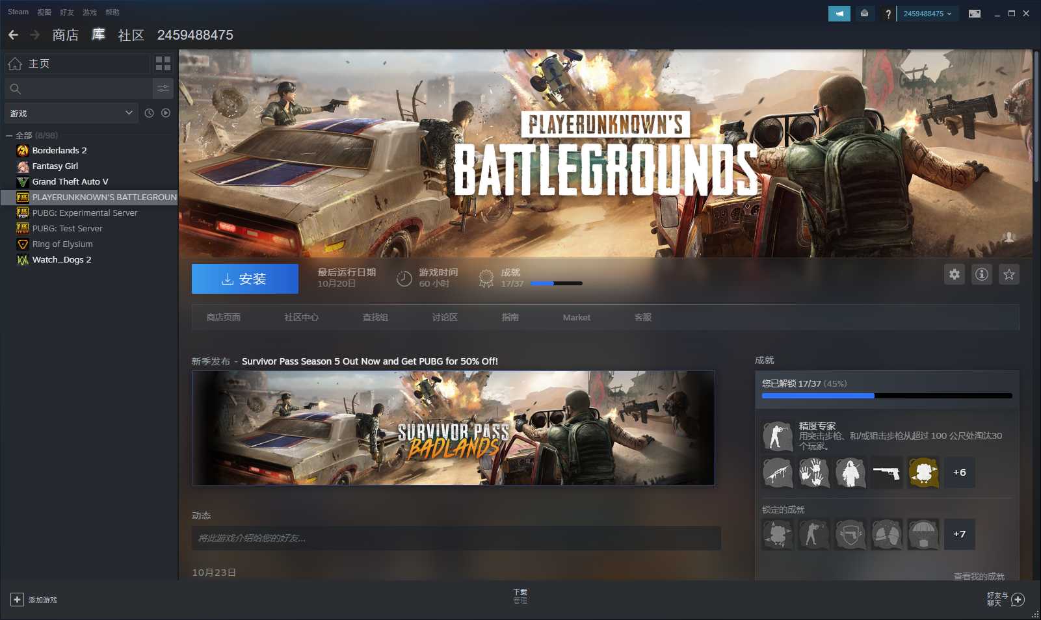This screenshot has width=1041, height=620.
Task: Open the help question mark icon
Action: (x=888, y=14)
